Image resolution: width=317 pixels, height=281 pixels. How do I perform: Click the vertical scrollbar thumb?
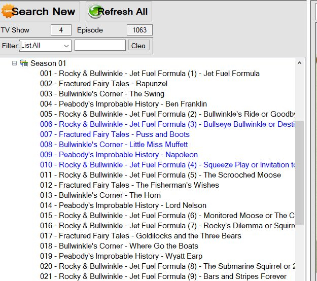tap(299, 172)
